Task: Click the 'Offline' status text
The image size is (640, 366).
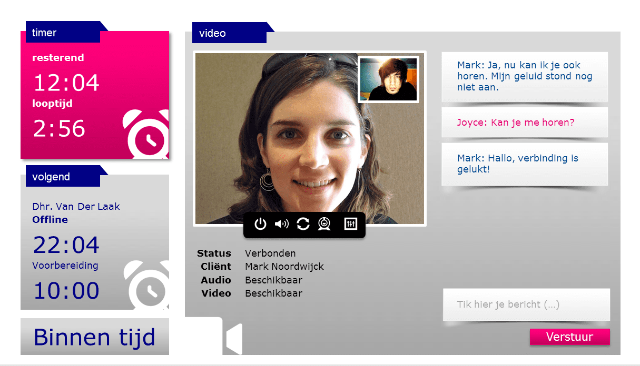Action: [50, 220]
